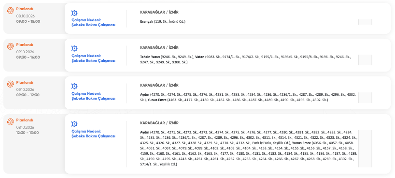Click the blue wrench-gear icon in the 09:30 - 12:30 card
Image resolution: width=395 pixels, height=178 pixels.
(x=74, y=87)
